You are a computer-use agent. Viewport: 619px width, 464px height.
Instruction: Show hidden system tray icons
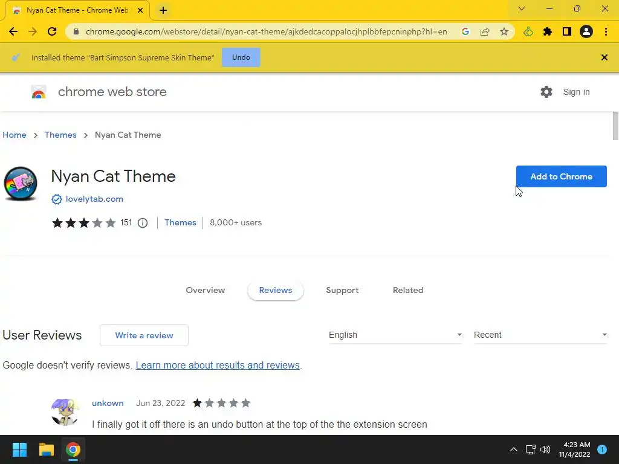514,449
